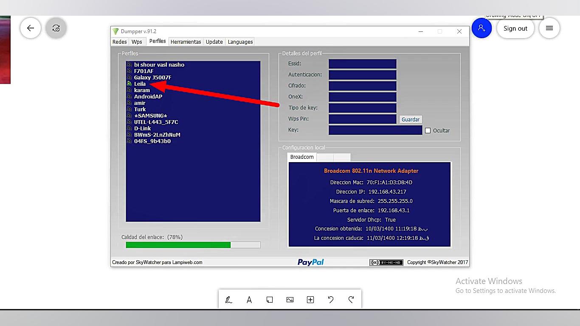The width and height of the screenshot is (580, 326).
Task: Open the Herramientas tab
Action: coord(186,42)
